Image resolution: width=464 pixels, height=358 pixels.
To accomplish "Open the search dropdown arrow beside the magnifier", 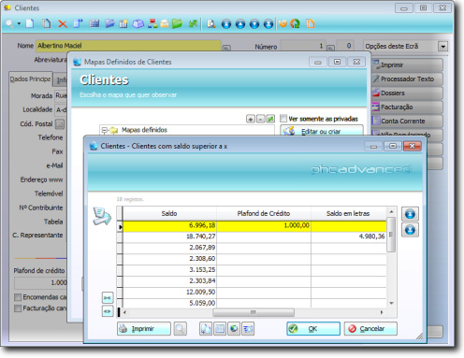I will click(x=19, y=23).
